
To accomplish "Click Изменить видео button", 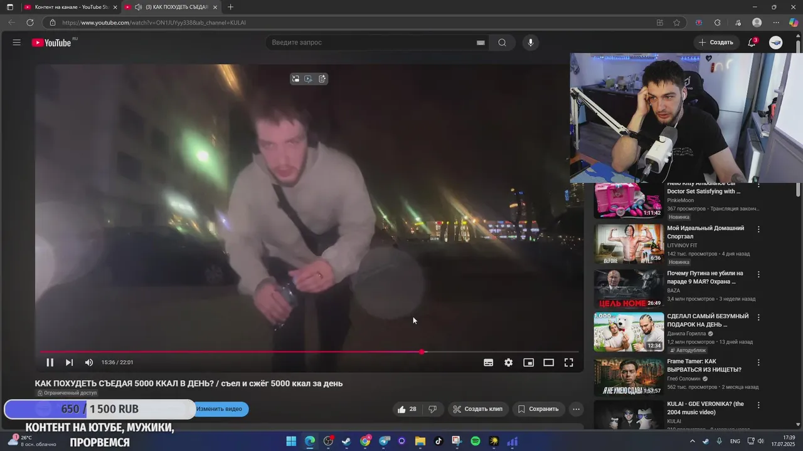I will click(x=219, y=409).
